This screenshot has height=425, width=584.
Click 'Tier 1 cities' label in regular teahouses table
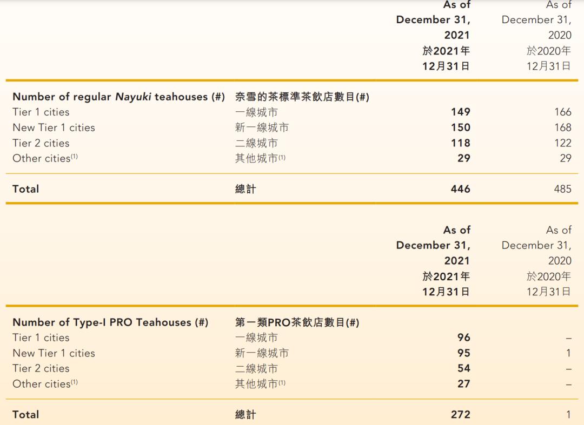(41, 112)
